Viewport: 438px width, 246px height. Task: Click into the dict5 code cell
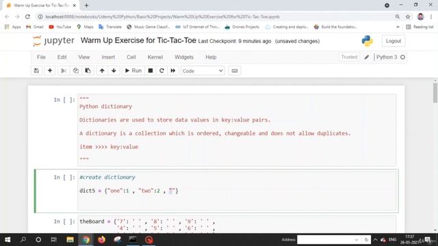(x=237, y=191)
